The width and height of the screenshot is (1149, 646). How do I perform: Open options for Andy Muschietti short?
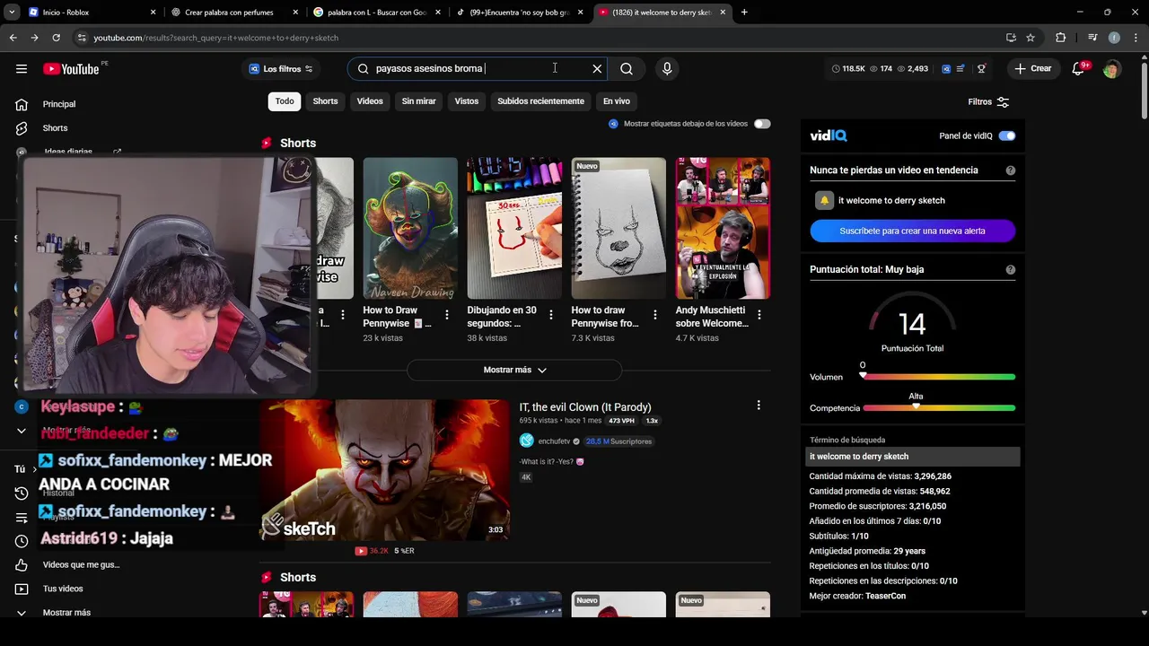[759, 316]
